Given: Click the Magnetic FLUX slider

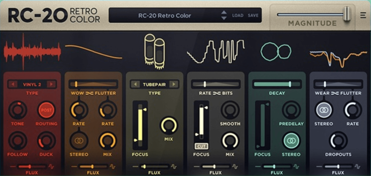Looking at the screenshot, I should (x=338, y=166).
